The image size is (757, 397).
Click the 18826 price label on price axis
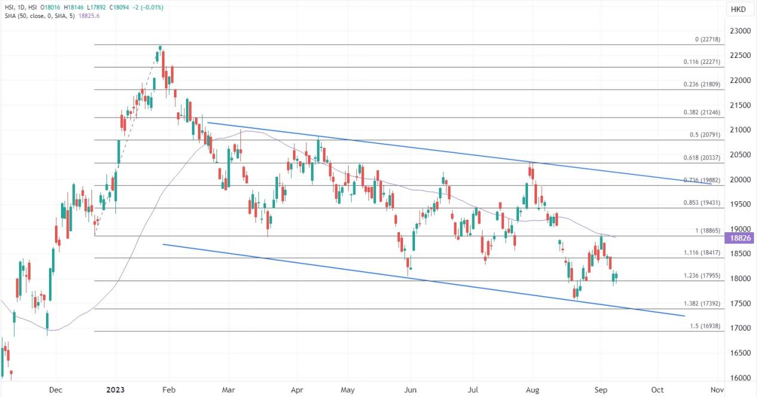point(739,238)
